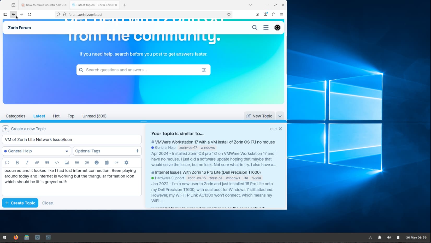Switch to the Hot tab
Viewport: 431px width, 243px height.
coord(56,116)
